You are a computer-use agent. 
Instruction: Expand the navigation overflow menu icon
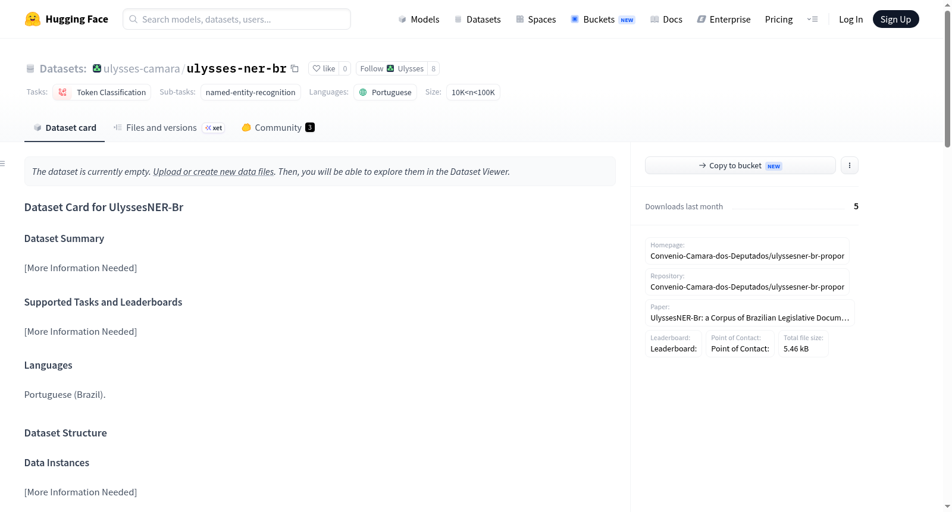[x=812, y=19]
